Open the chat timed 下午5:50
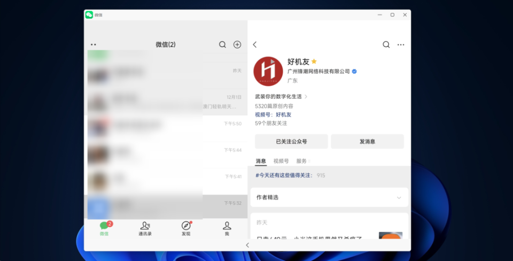The width and height of the screenshot is (513, 261). point(166,128)
